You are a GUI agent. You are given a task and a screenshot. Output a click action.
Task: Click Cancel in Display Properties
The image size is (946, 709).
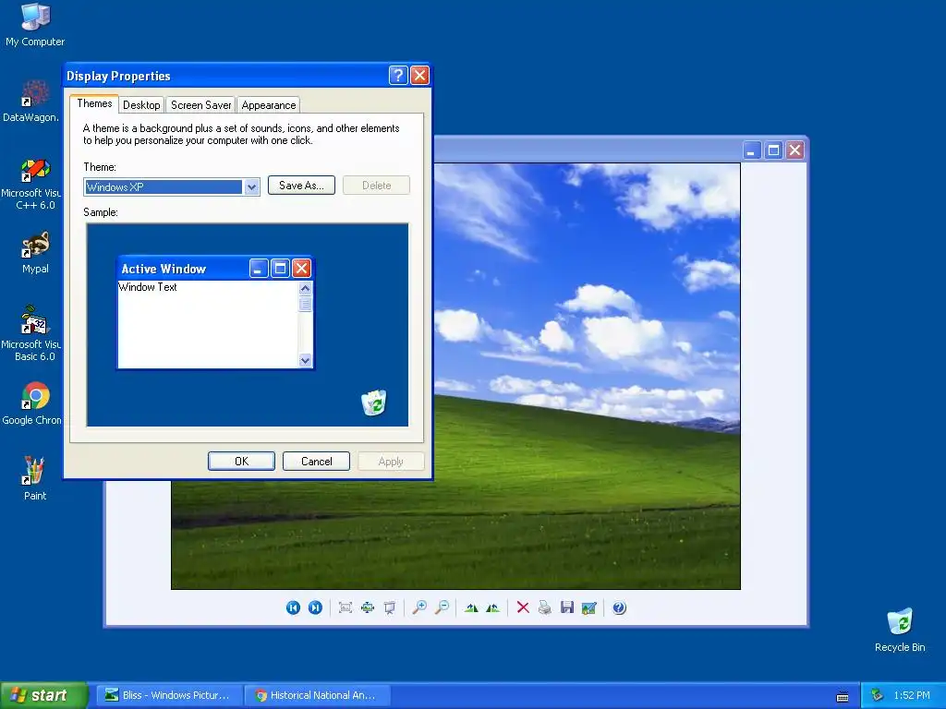pyautogui.click(x=316, y=462)
